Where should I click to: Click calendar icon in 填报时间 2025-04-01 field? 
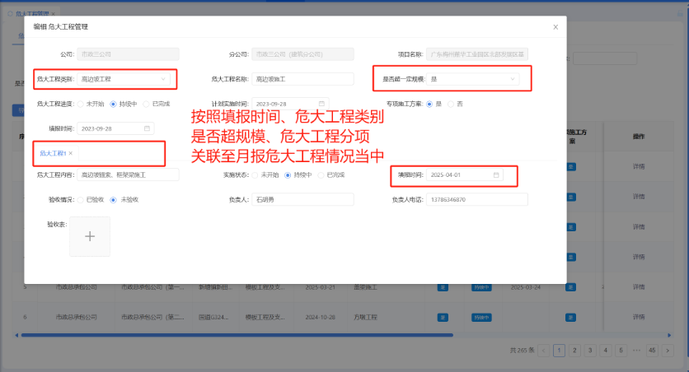pos(496,175)
